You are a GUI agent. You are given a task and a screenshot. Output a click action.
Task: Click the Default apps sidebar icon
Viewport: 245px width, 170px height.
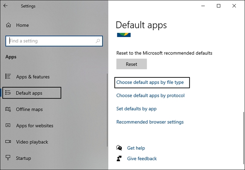click(x=8, y=93)
